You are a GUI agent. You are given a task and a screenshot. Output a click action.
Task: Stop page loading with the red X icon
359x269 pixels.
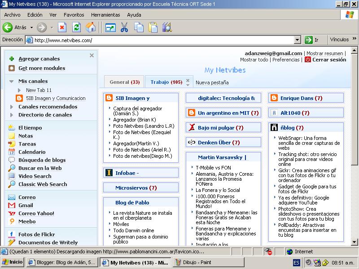coord(62,27)
